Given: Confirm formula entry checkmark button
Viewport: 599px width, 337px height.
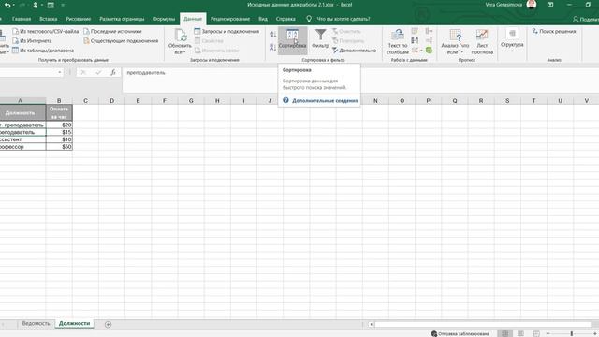Looking at the screenshot, I should click(98, 72).
